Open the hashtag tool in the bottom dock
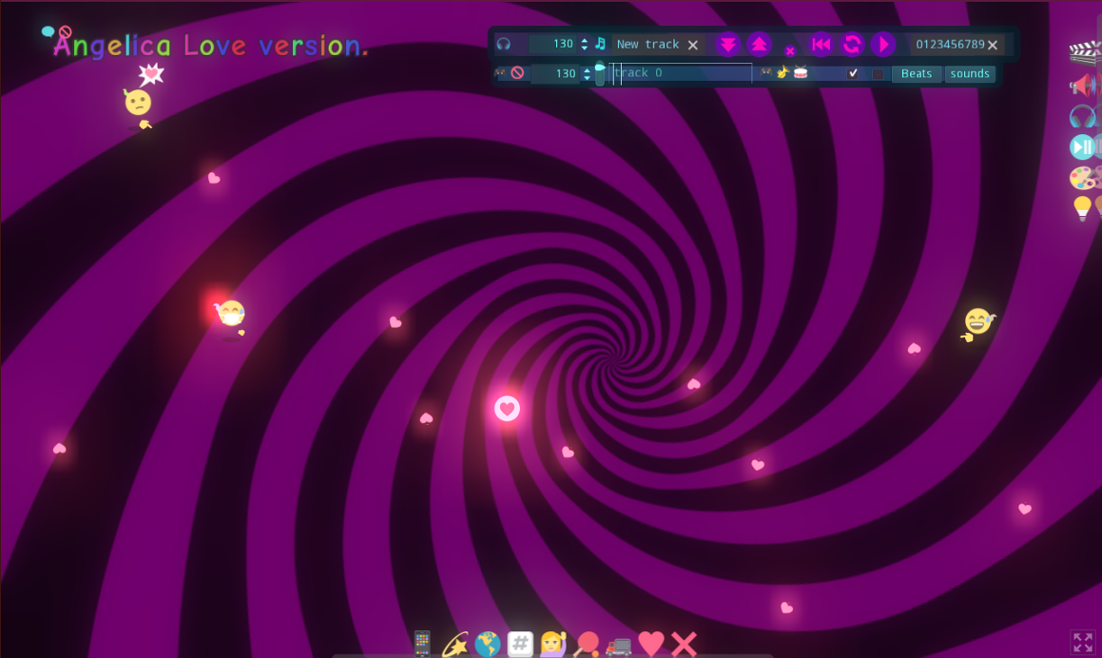Image resolution: width=1102 pixels, height=658 pixels. point(520,643)
